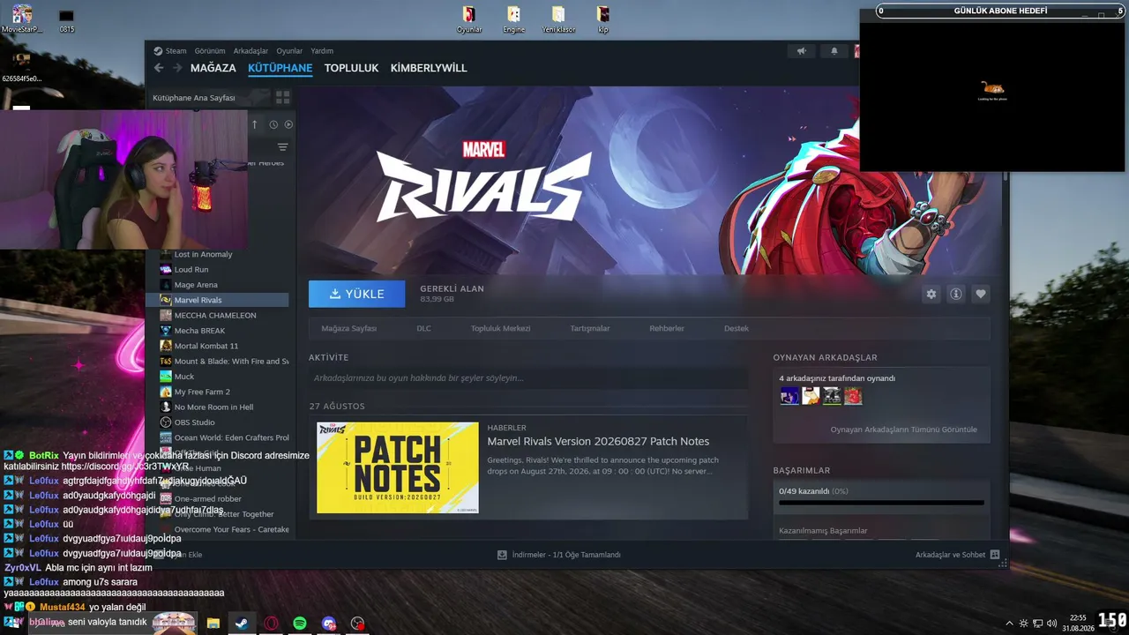Open the Yardım menu
This screenshot has width=1129, height=635.
[322, 51]
